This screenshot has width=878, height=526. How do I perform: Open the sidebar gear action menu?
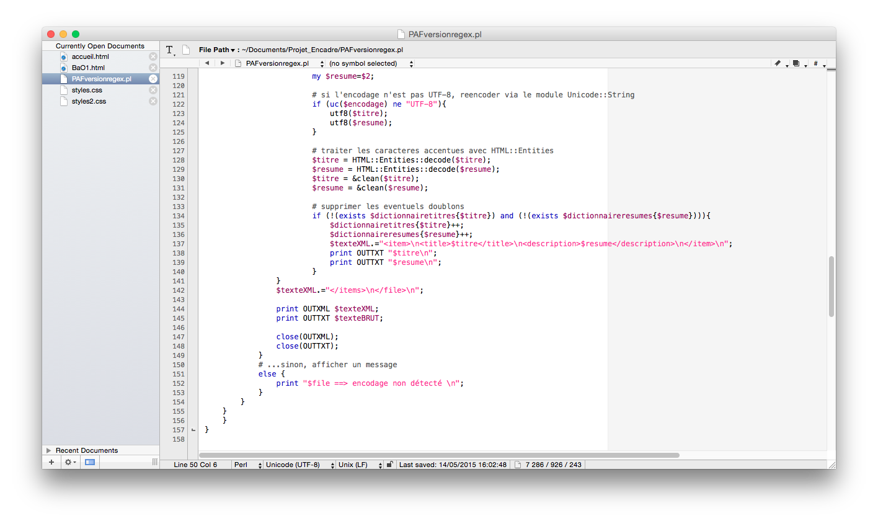(x=70, y=462)
